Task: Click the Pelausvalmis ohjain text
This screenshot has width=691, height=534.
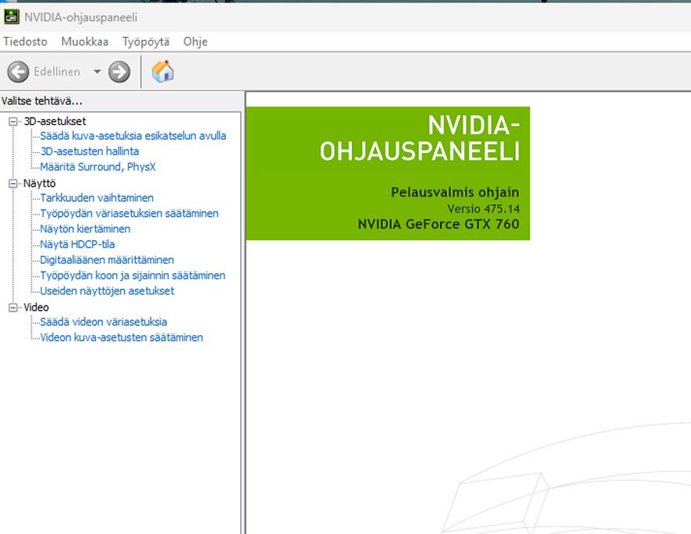Action: click(x=455, y=192)
